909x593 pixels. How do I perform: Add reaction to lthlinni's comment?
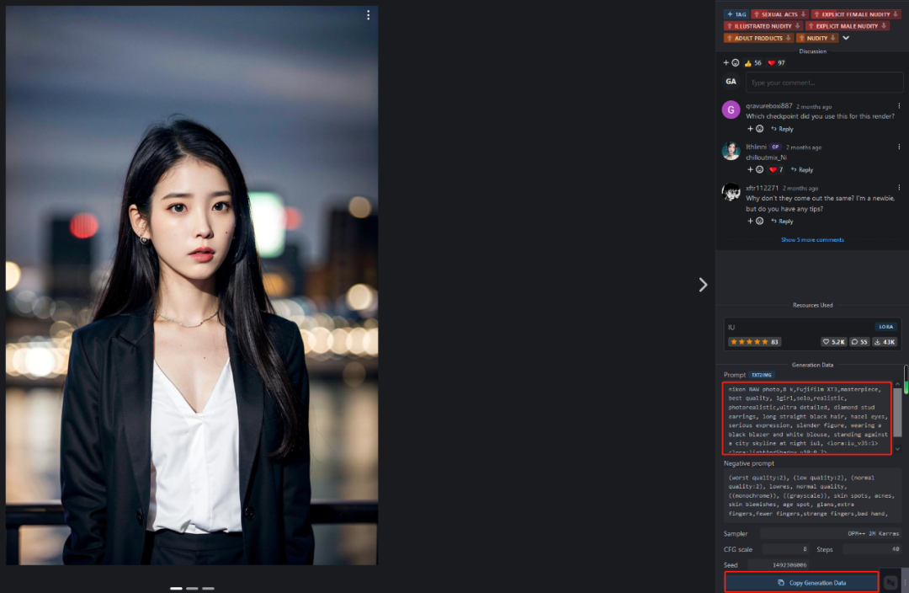coord(755,169)
